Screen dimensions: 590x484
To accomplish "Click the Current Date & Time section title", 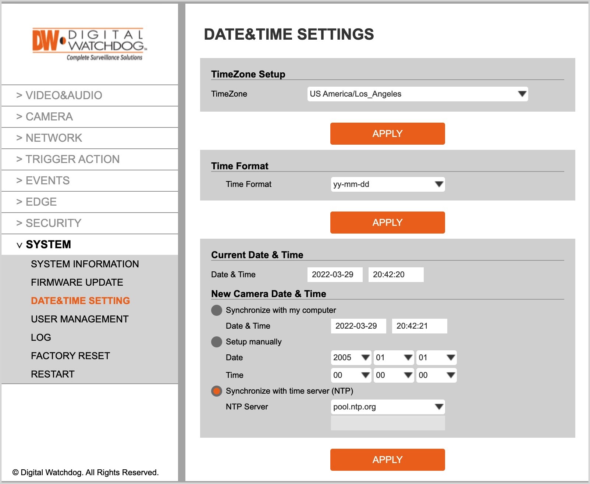I will [257, 255].
